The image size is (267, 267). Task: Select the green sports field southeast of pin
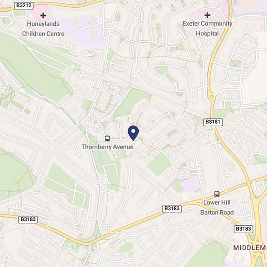pos(159,164)
